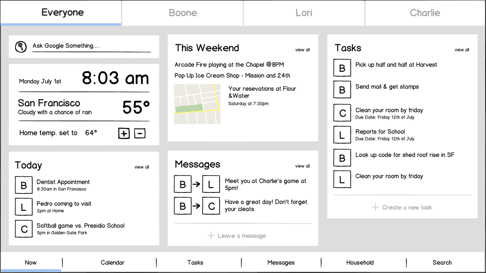Click C icon beside Softball game event
This screenshot has height=273, width=486.
(x=23, y=229)
